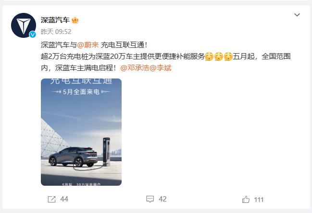This screenshot has width=312, height=213.
Task: Open the 深蓝汽车 username link
Action: click(x=55, y=20)
